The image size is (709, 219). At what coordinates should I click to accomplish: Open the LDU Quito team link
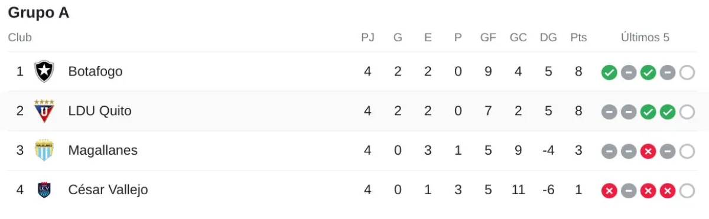point(100,111)
